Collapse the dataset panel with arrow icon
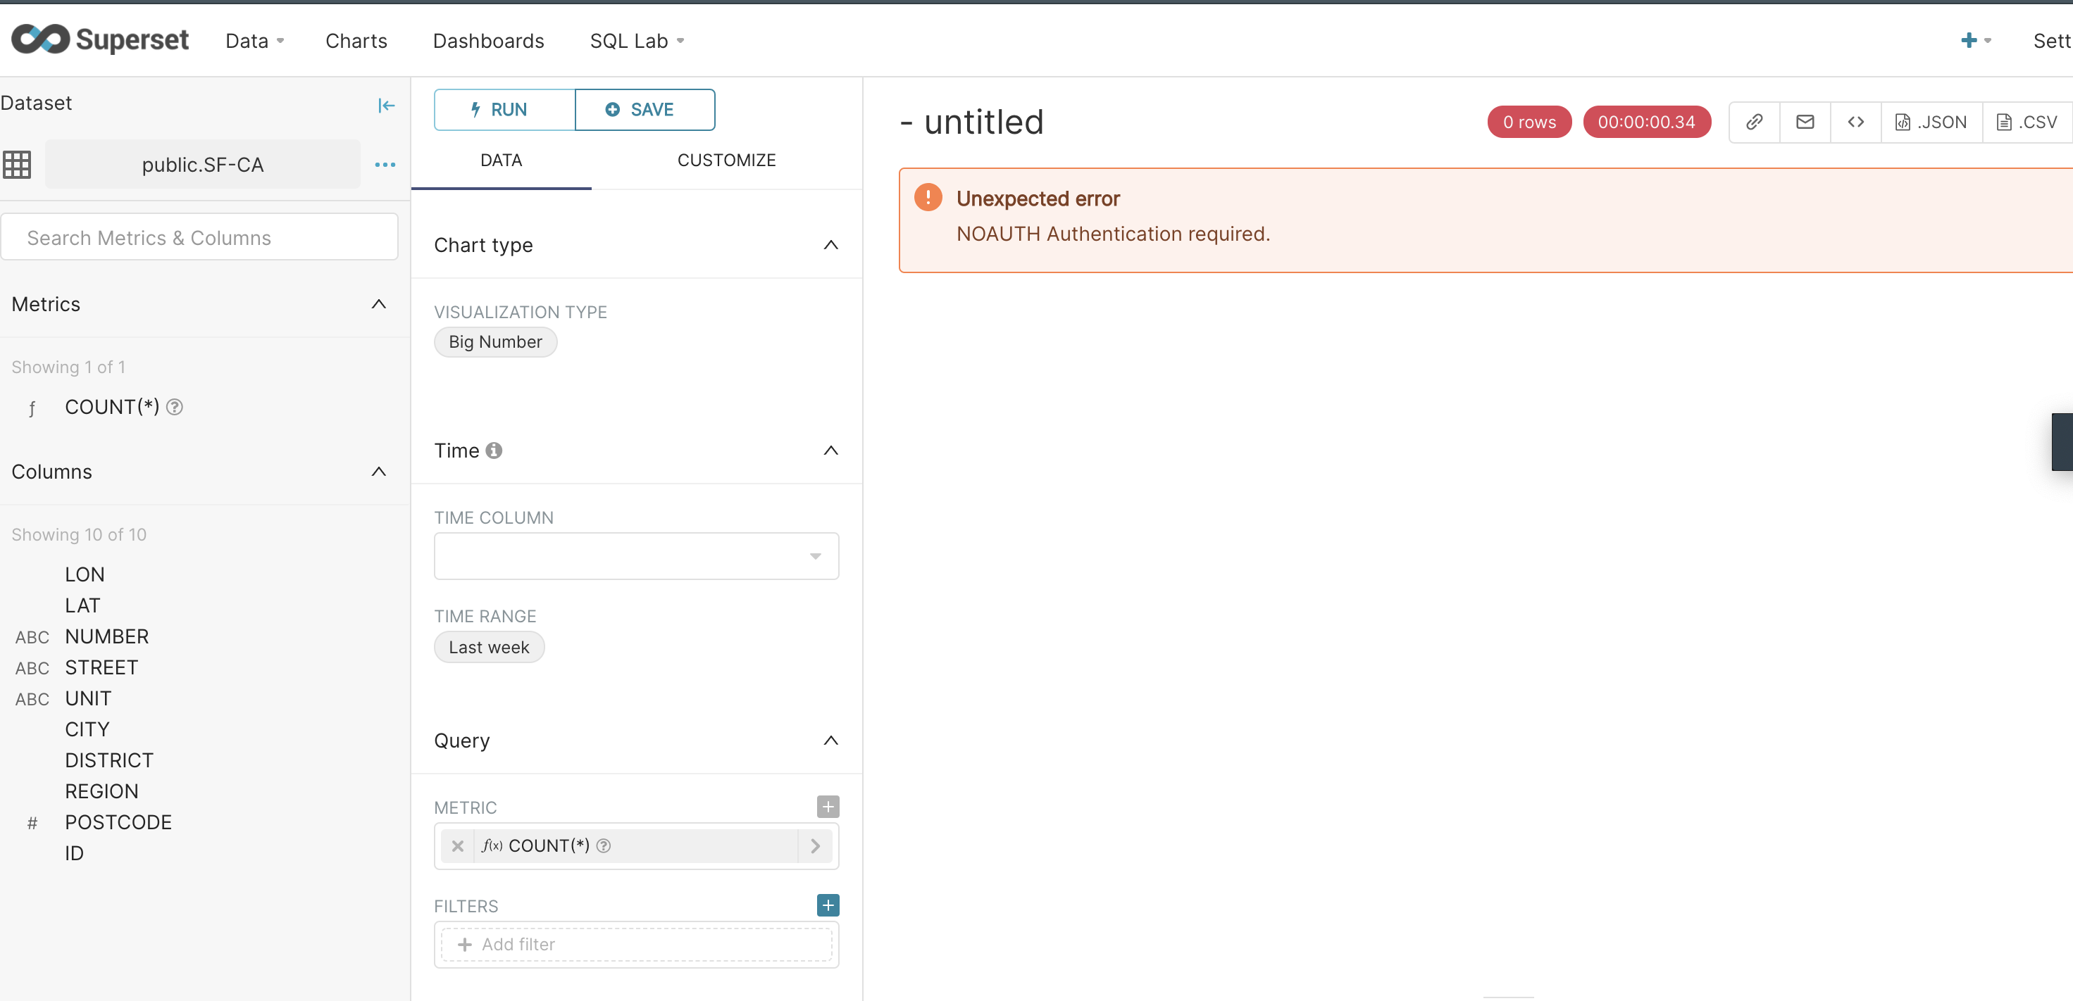Viewport: 2073px width, 1001px height. [x=386, y=106]
